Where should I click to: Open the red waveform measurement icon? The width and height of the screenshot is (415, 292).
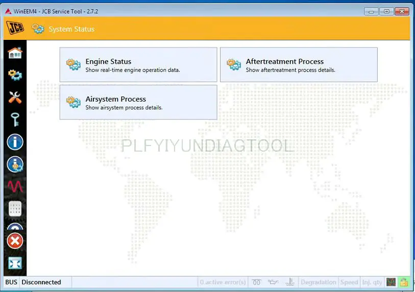click(15, 186)
